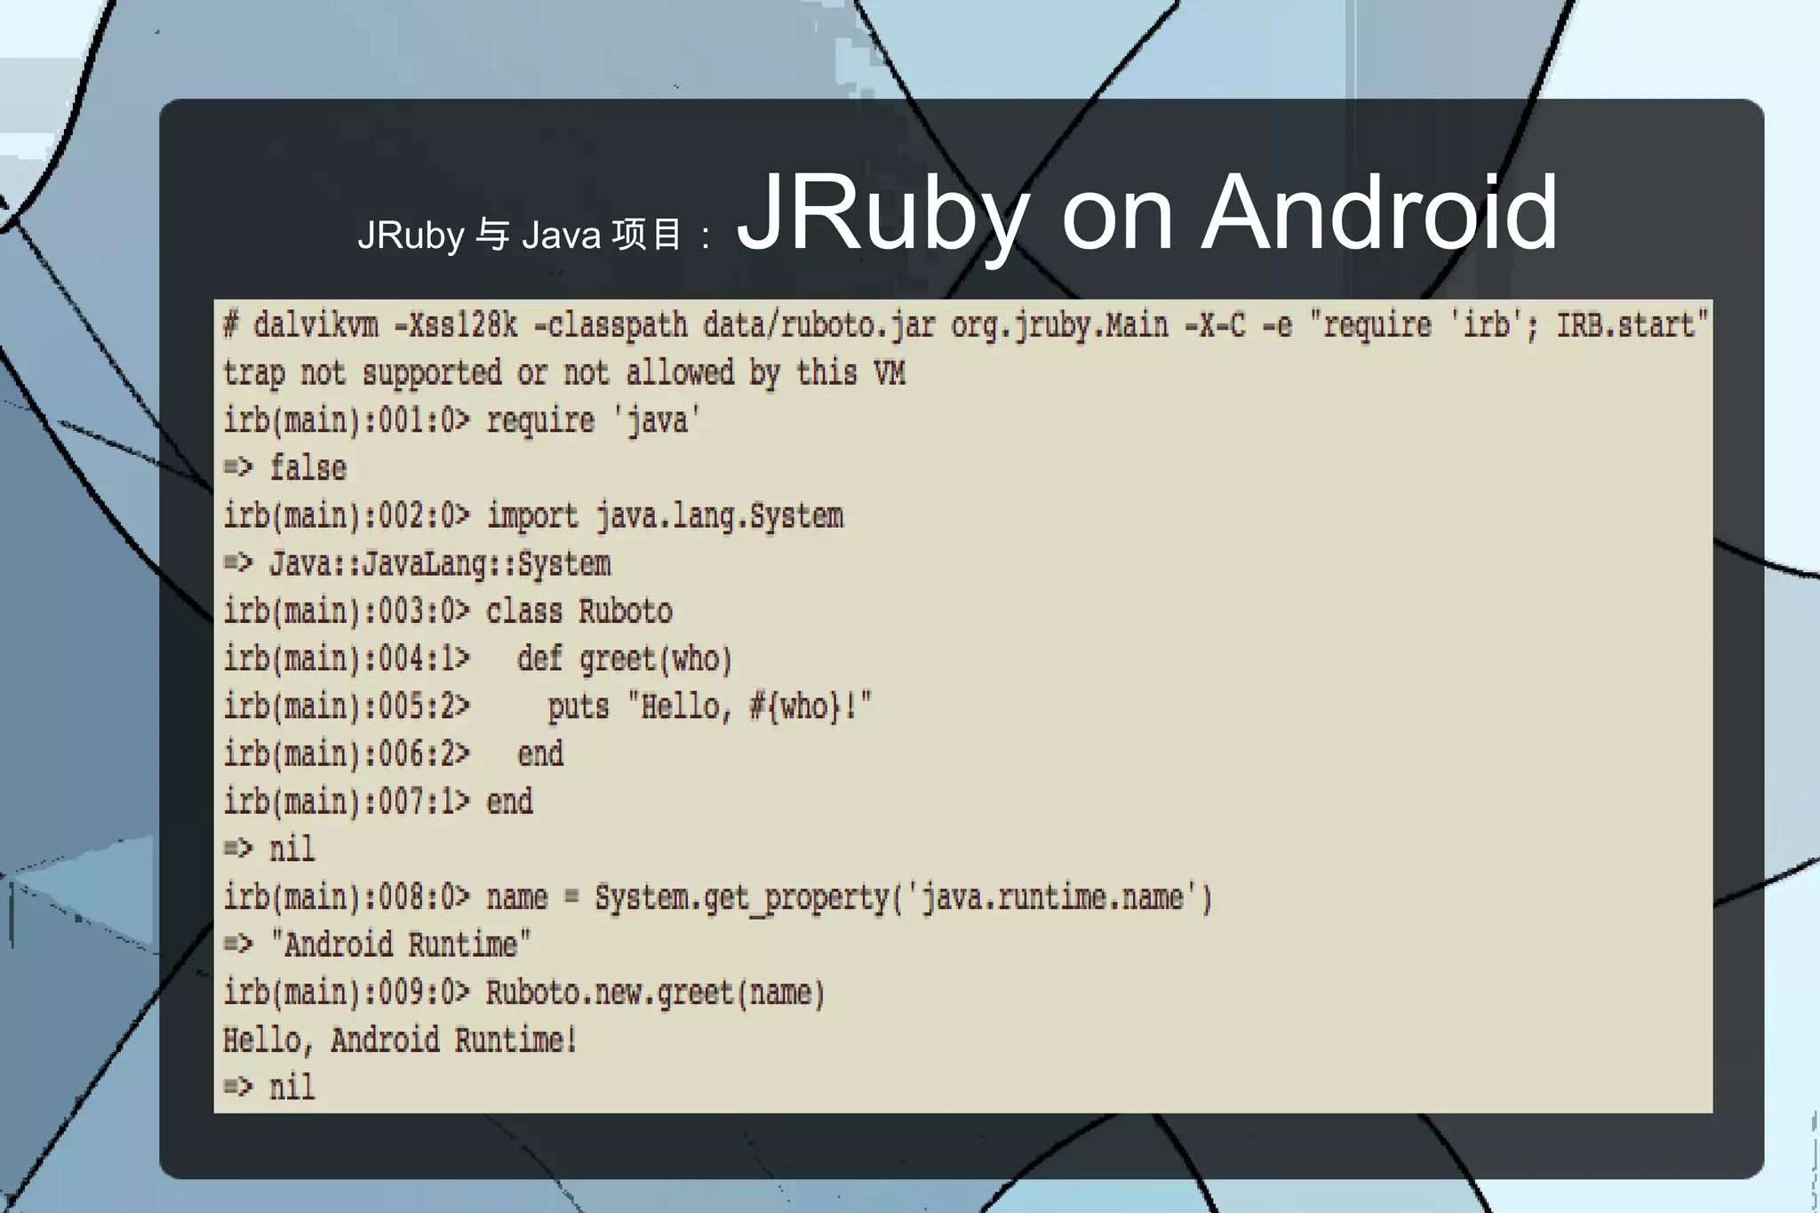Click 'Ruboto.new.greet(name)' line
The image size is (1820, 1213).
click(524, 993)
